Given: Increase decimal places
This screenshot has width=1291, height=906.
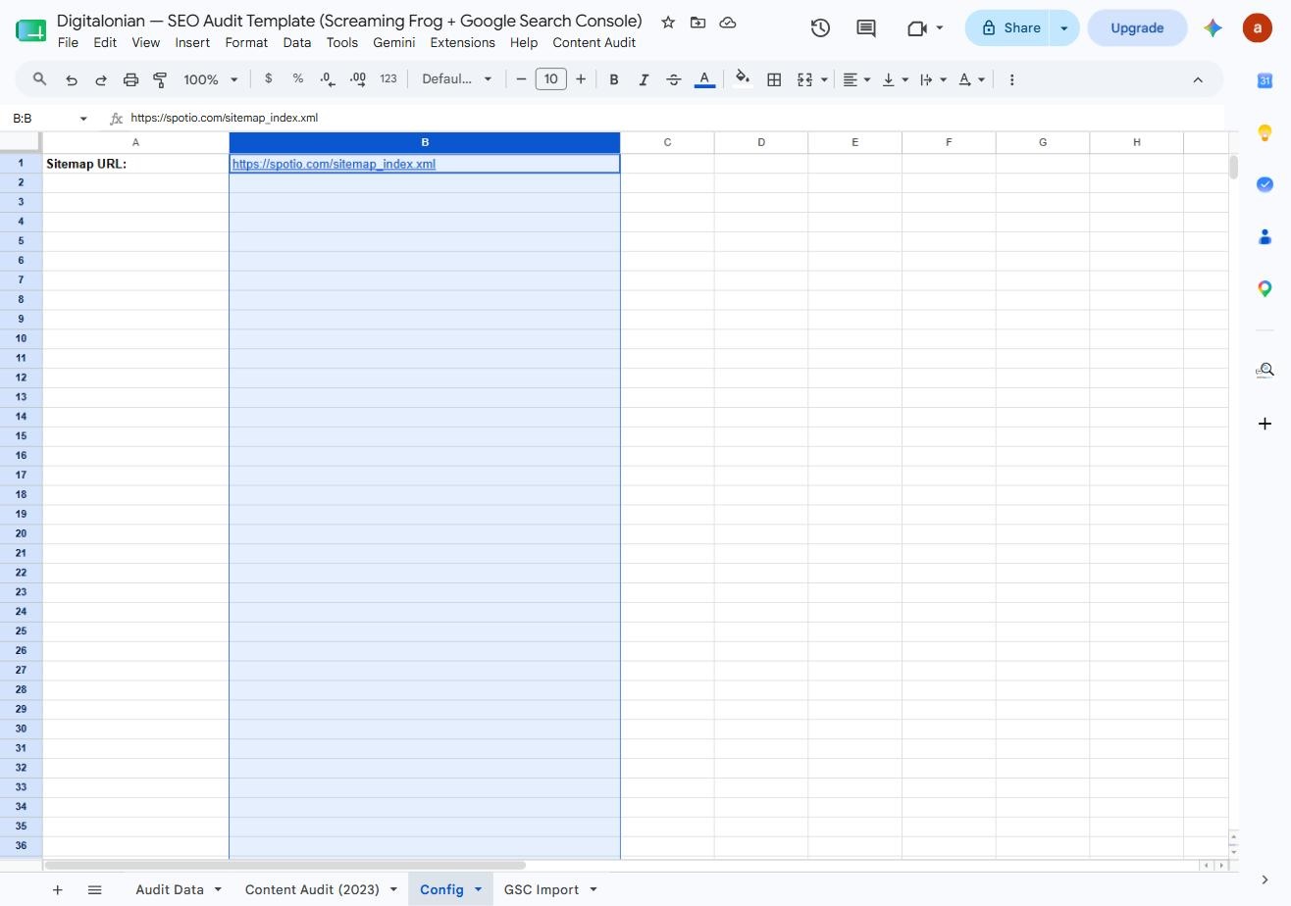Looking at the screenshot, I should [358, 79].
